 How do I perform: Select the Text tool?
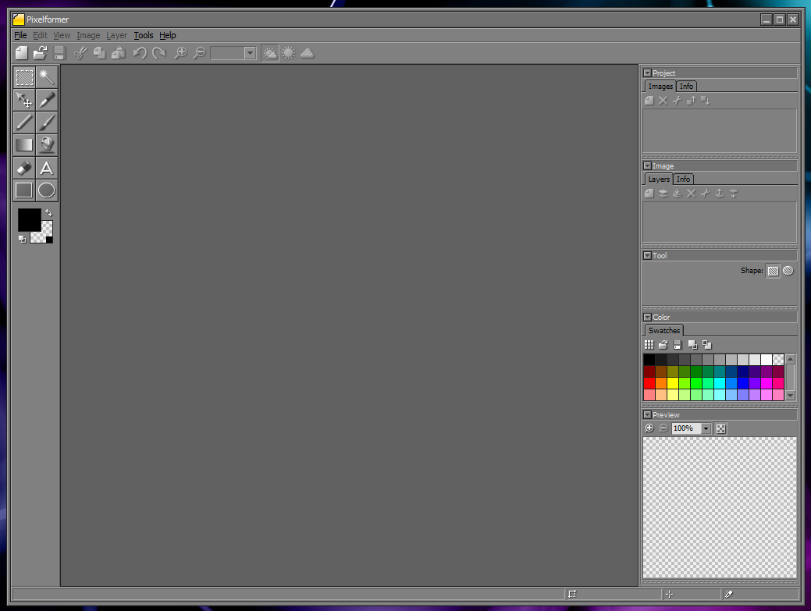tap(47, 168)
